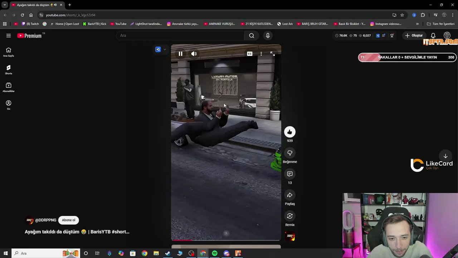Start voice search with the microphone
458x258 pixels.
coord(268,35)
